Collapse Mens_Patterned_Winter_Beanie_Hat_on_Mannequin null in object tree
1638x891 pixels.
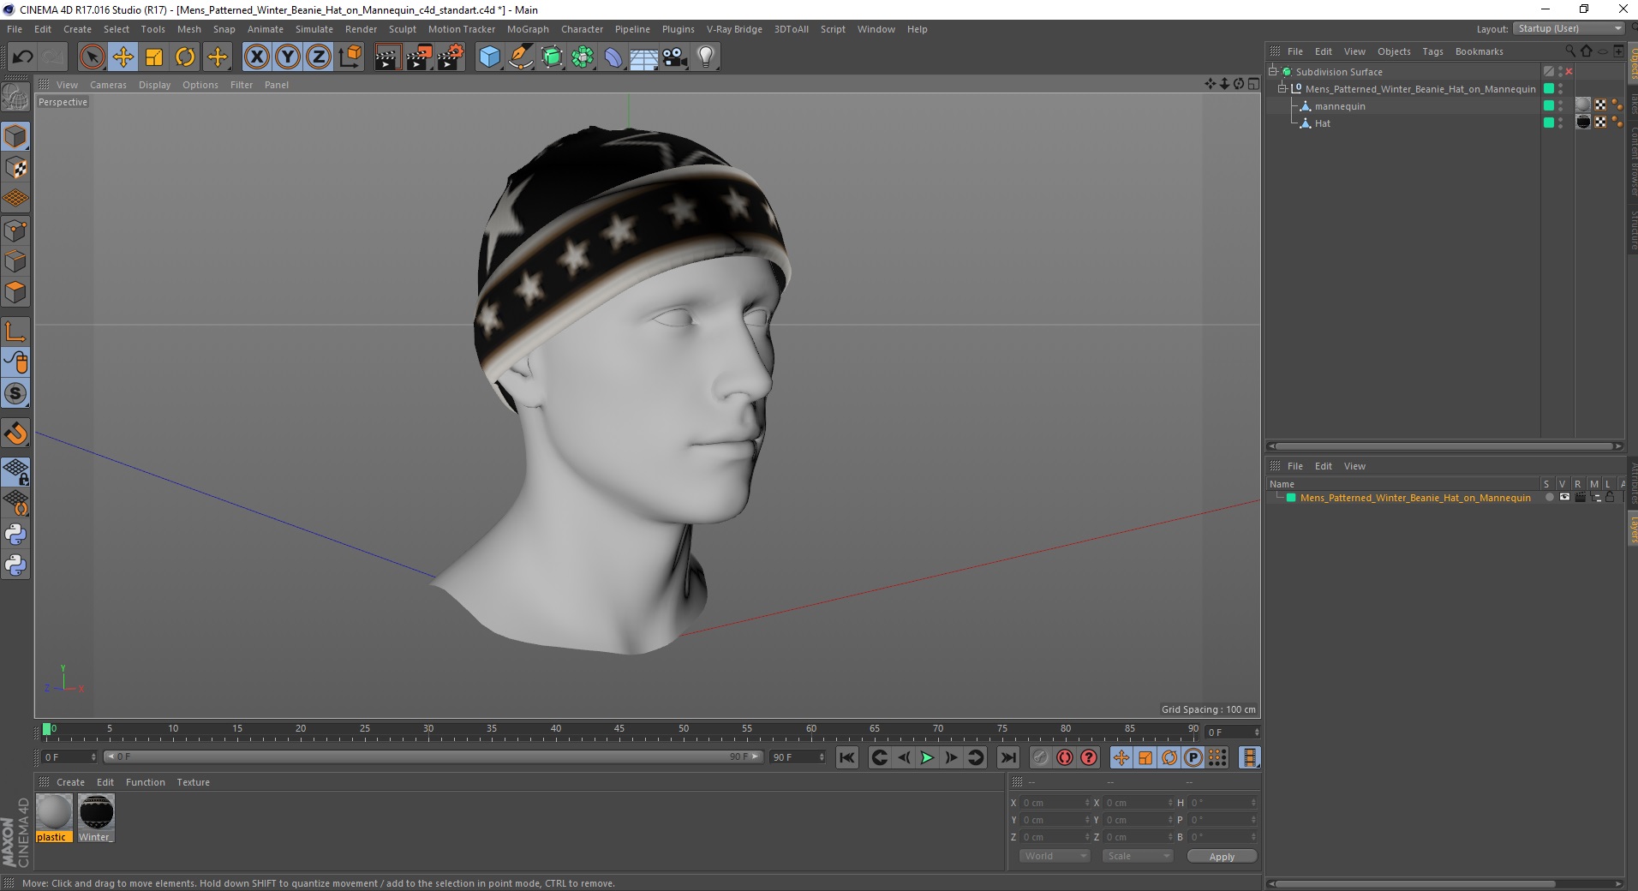point(1282,88)
